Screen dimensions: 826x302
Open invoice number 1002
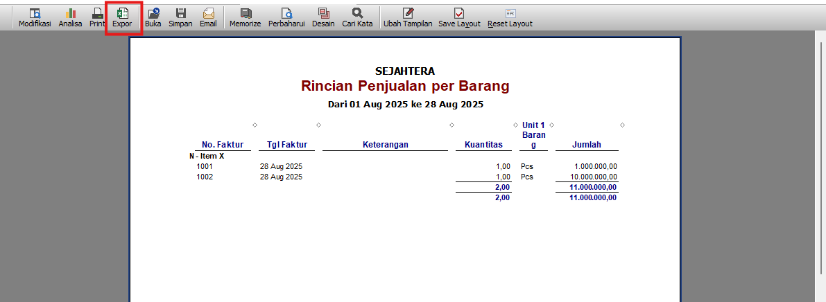click(205, 177)
